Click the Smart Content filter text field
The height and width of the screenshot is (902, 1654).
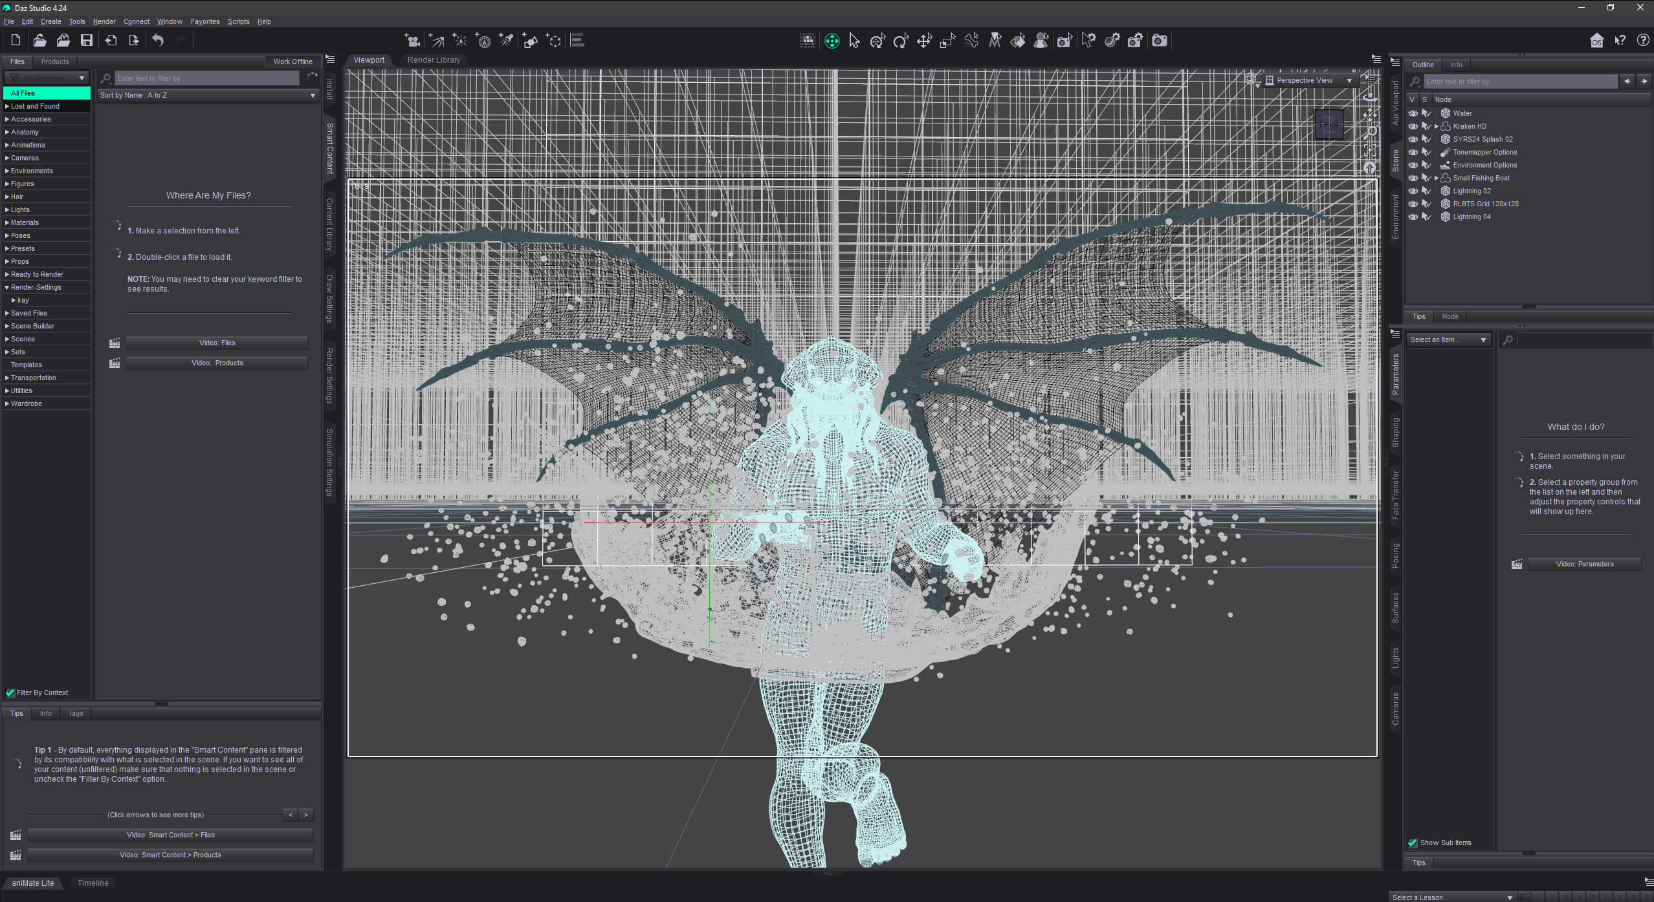[x=207, y=78]
